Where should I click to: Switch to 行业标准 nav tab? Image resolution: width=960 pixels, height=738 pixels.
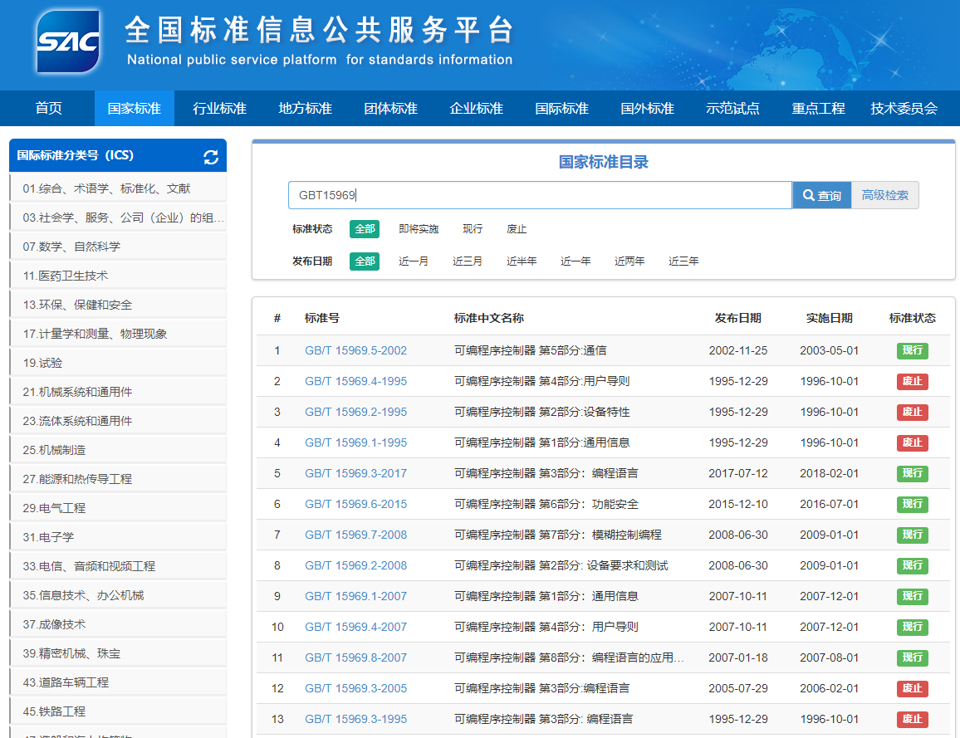click(220, 109)
